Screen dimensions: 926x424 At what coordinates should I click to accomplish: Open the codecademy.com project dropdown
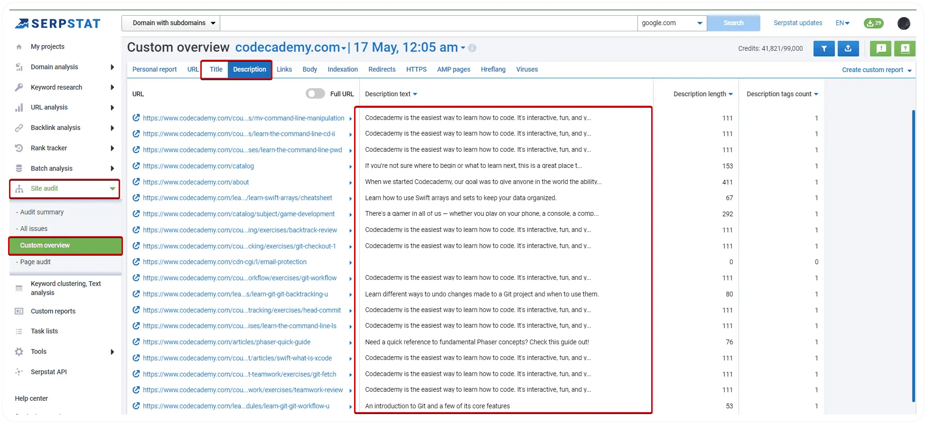[290, 47]
